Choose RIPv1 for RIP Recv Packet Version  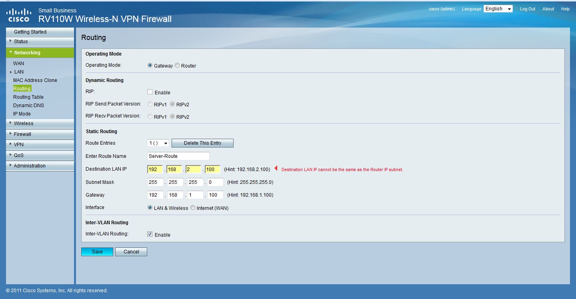tap(150, 117)
